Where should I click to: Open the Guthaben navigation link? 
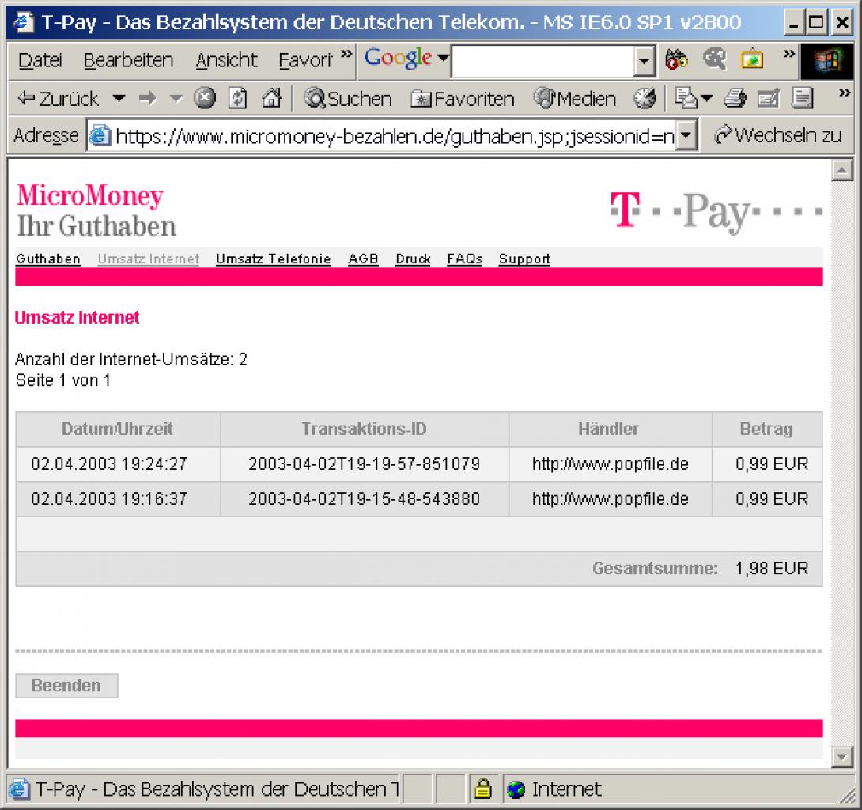tap(47, 259)
